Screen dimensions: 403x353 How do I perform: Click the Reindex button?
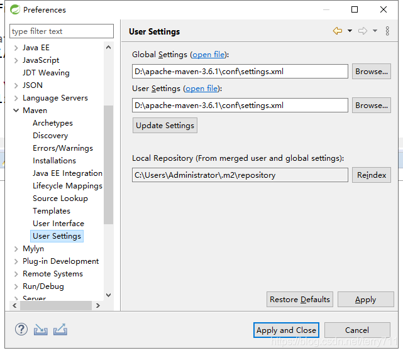(371, 175)
